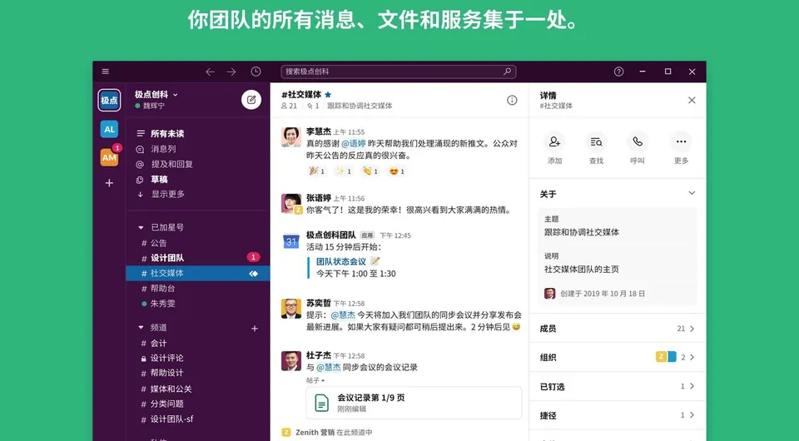
Task: Toggle the heart-eyes reaction
Action: pyautogui.click(x=396, y=171)
